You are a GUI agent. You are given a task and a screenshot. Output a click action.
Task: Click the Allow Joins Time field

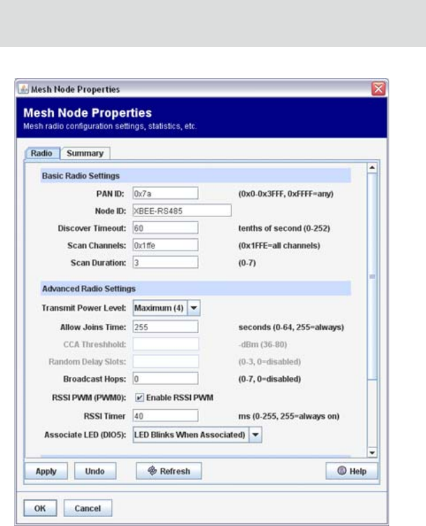pos(165,327)
